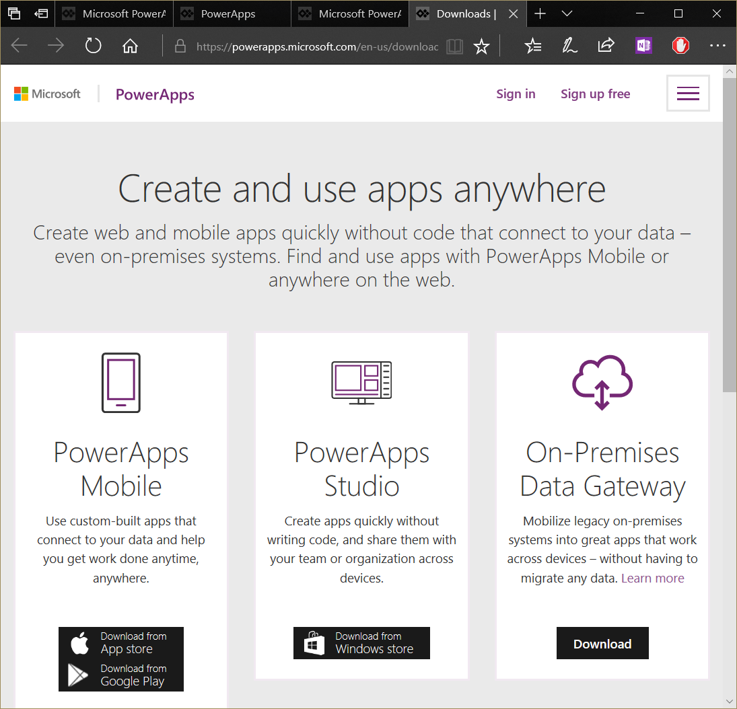Open reading view for this page

[x=454, y=46]
